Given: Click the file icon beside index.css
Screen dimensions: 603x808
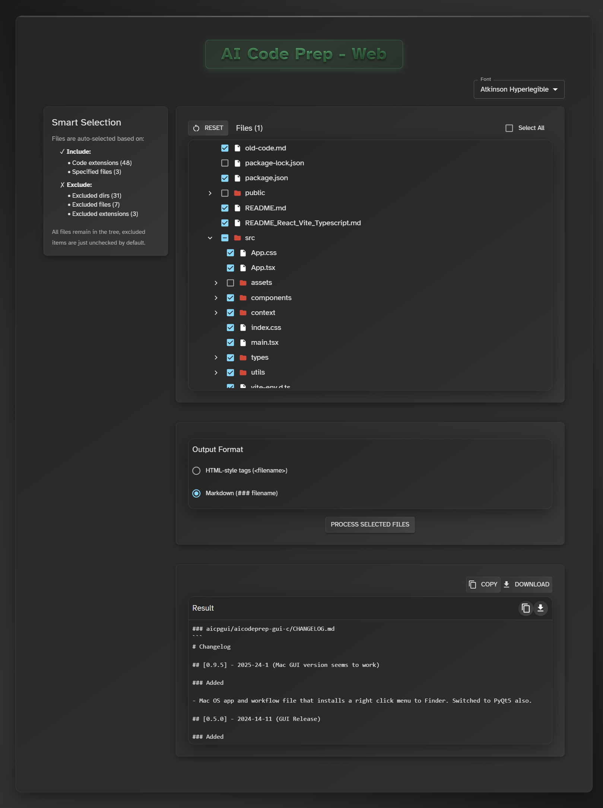Looking at the screenshot, I should tap(243, 327).
